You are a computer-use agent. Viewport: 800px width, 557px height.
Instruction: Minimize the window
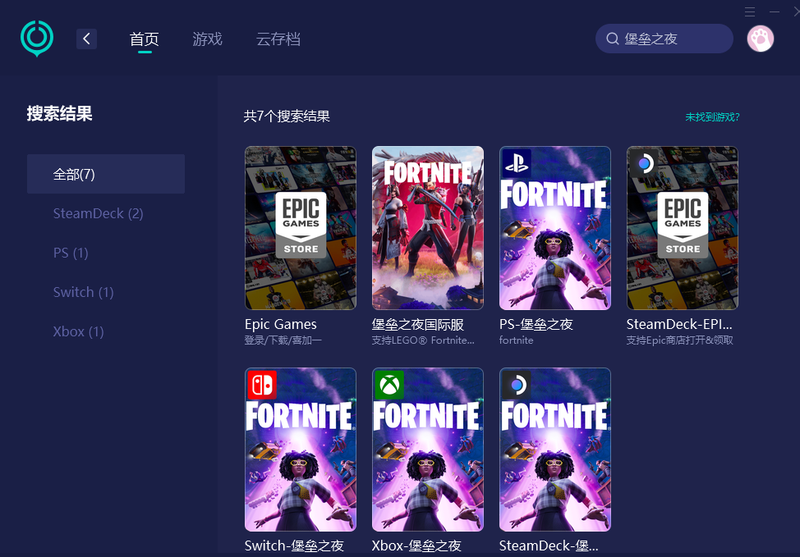(775, 11)
